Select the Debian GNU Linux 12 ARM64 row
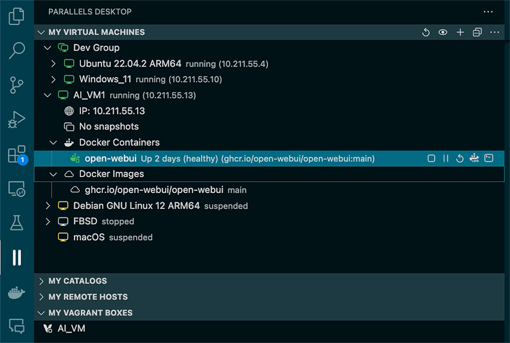Image resolution: width=510 pixels, height=343 pixels. (269, 206)
